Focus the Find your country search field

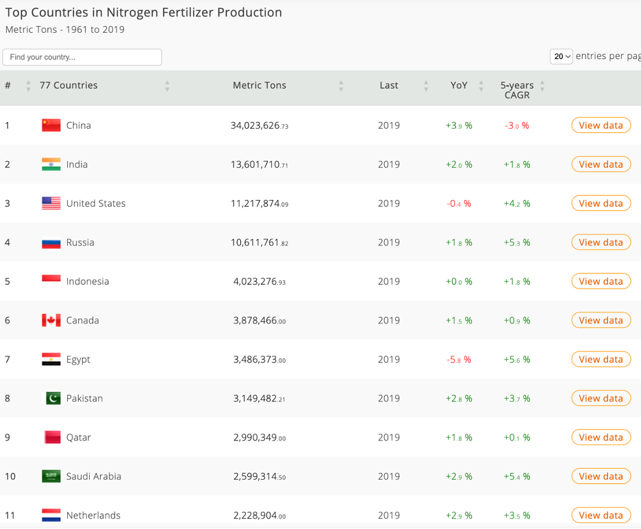pos(82,57)
